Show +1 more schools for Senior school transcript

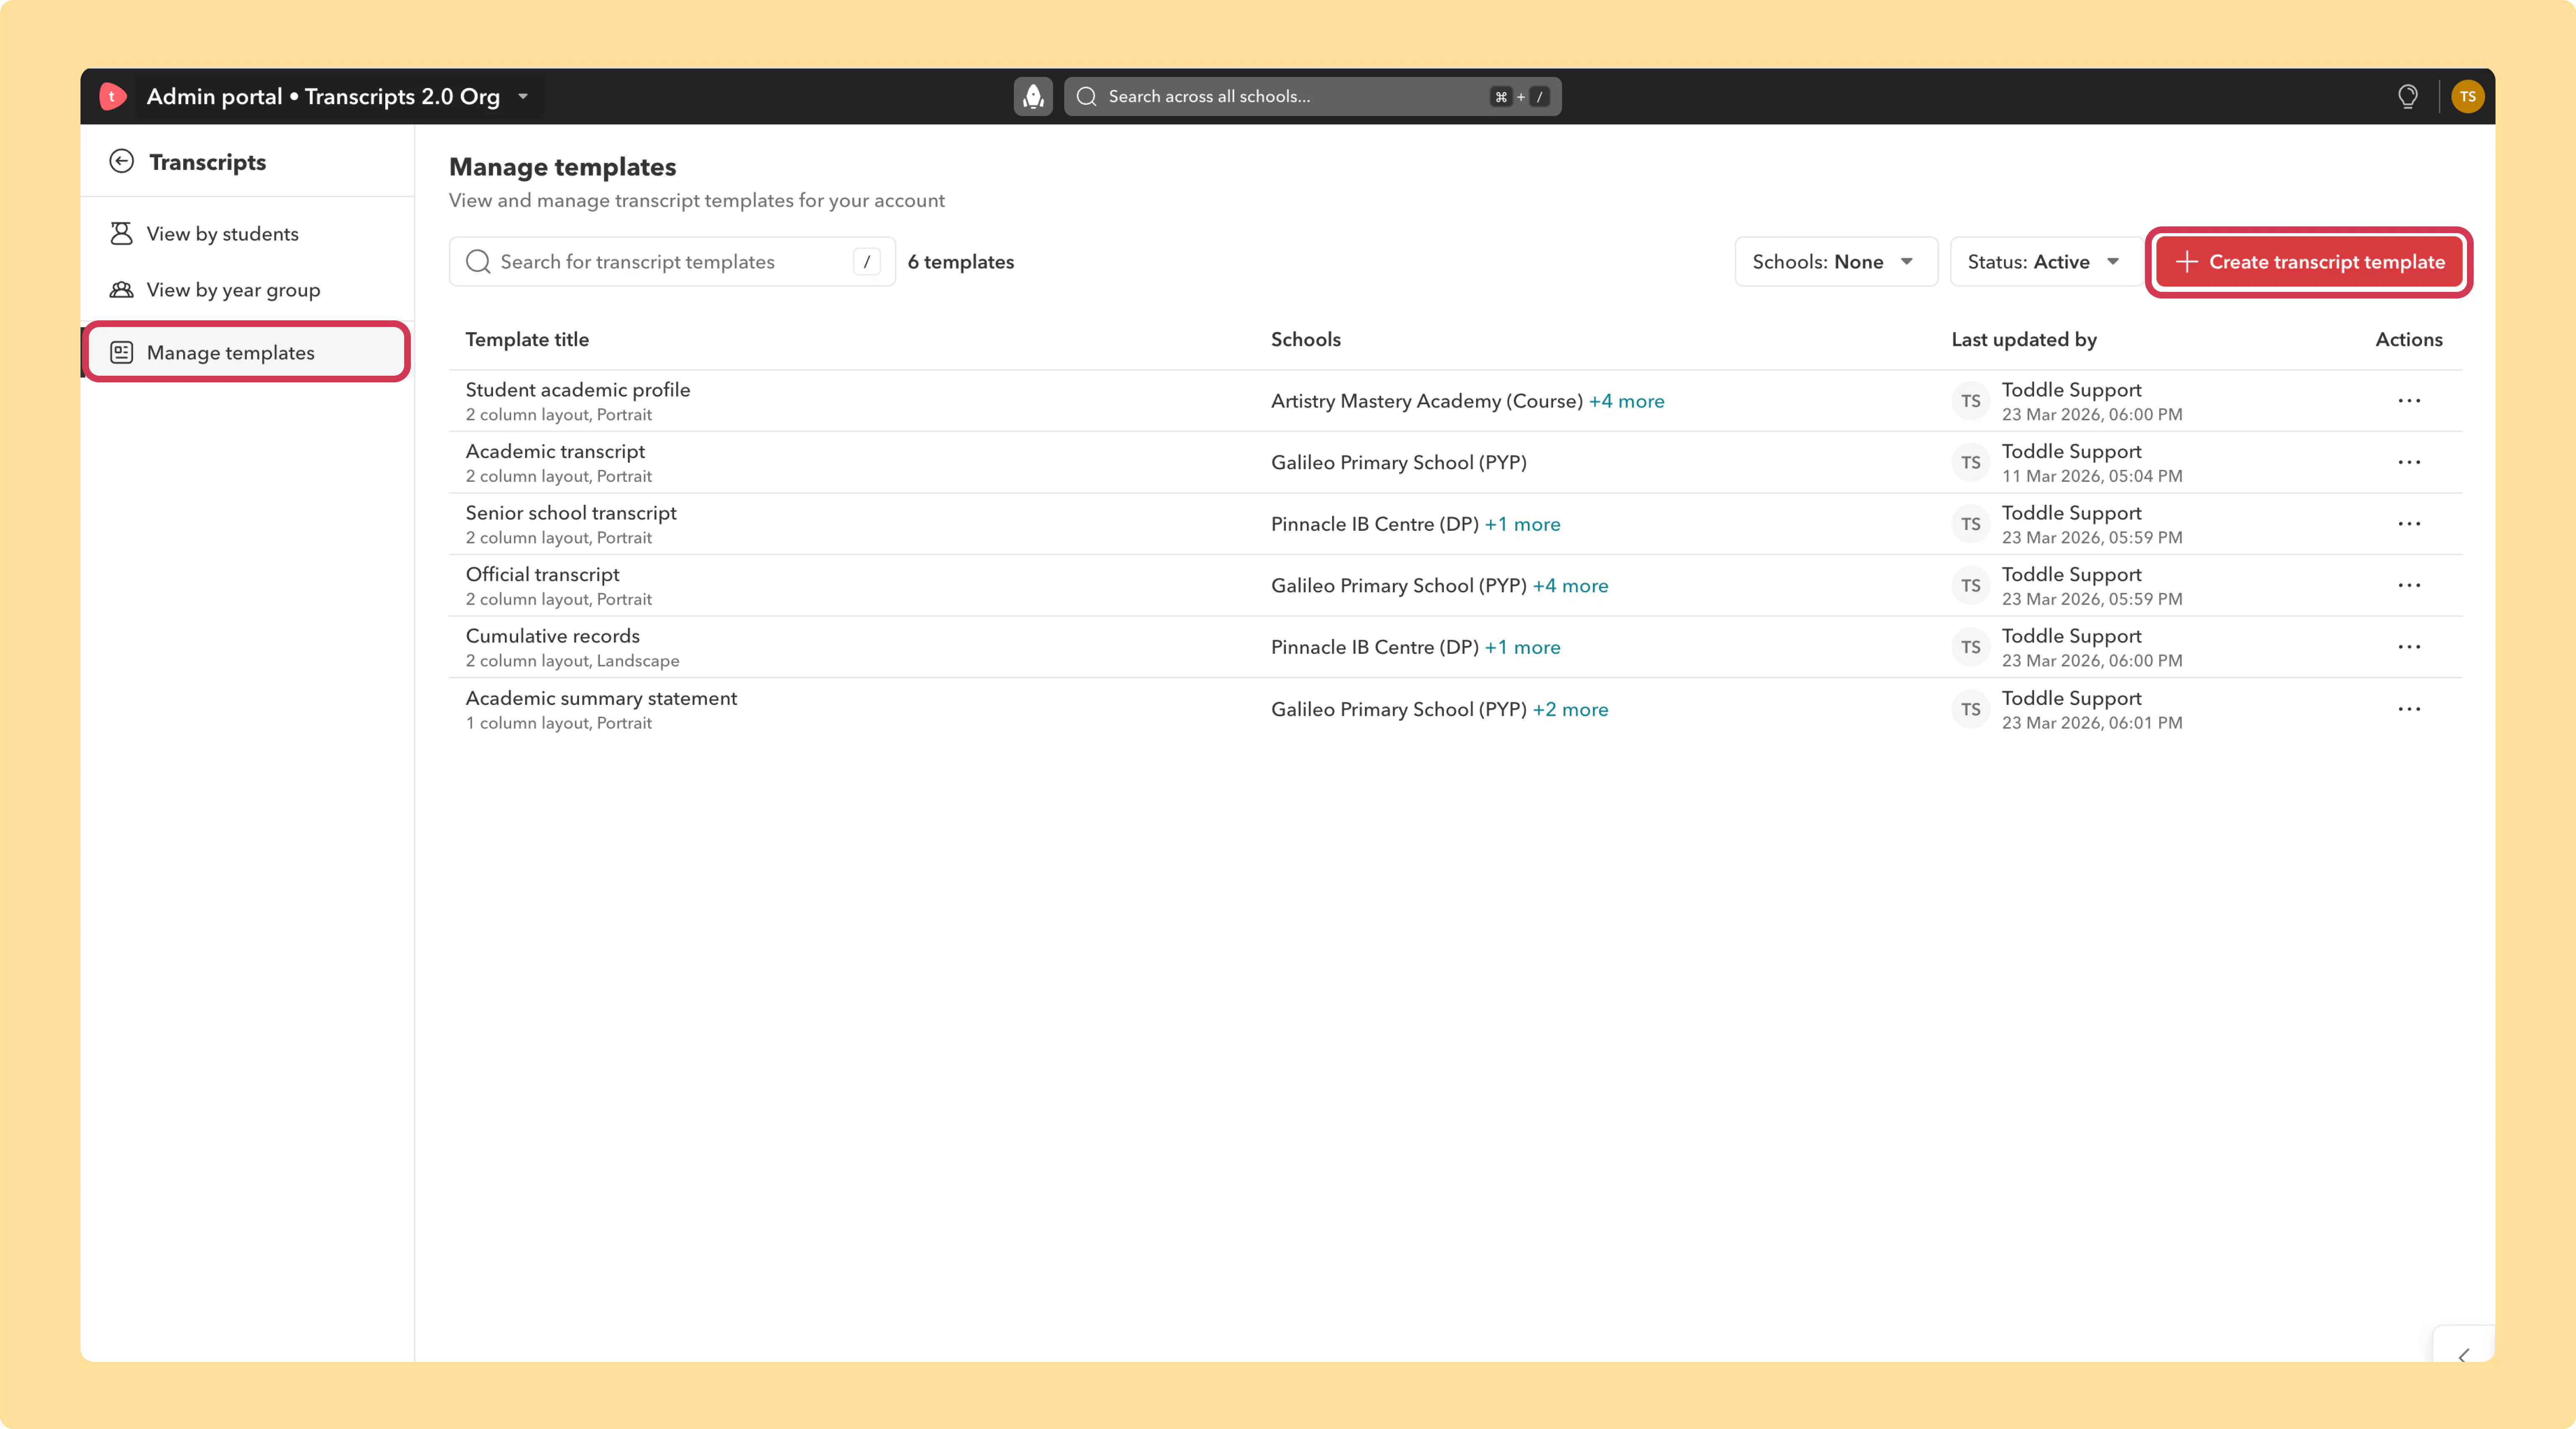pyautogui.click(x=1522, y=524)
